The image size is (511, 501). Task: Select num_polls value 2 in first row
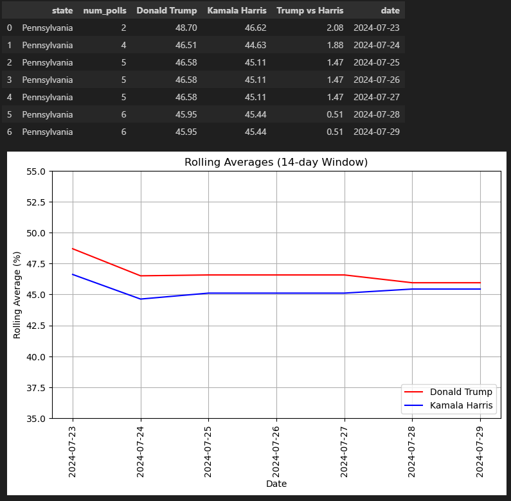(123, 28)
